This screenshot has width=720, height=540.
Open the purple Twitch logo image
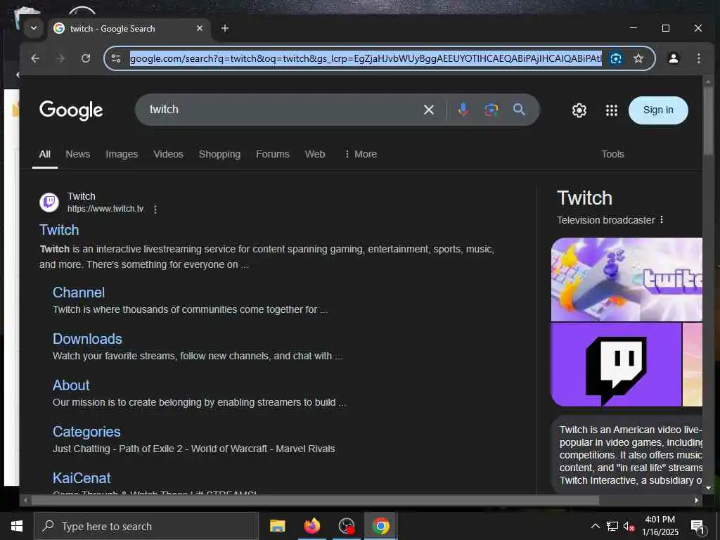tap(616, 365)
